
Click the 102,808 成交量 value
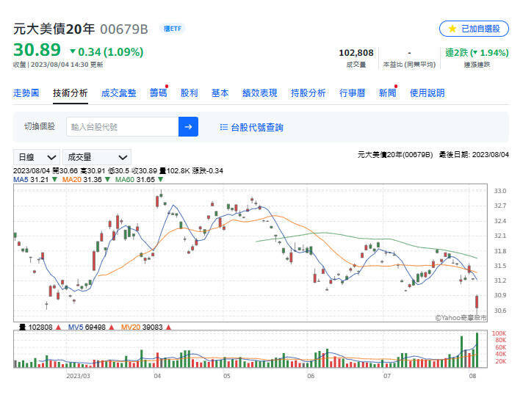pos(356,53)
